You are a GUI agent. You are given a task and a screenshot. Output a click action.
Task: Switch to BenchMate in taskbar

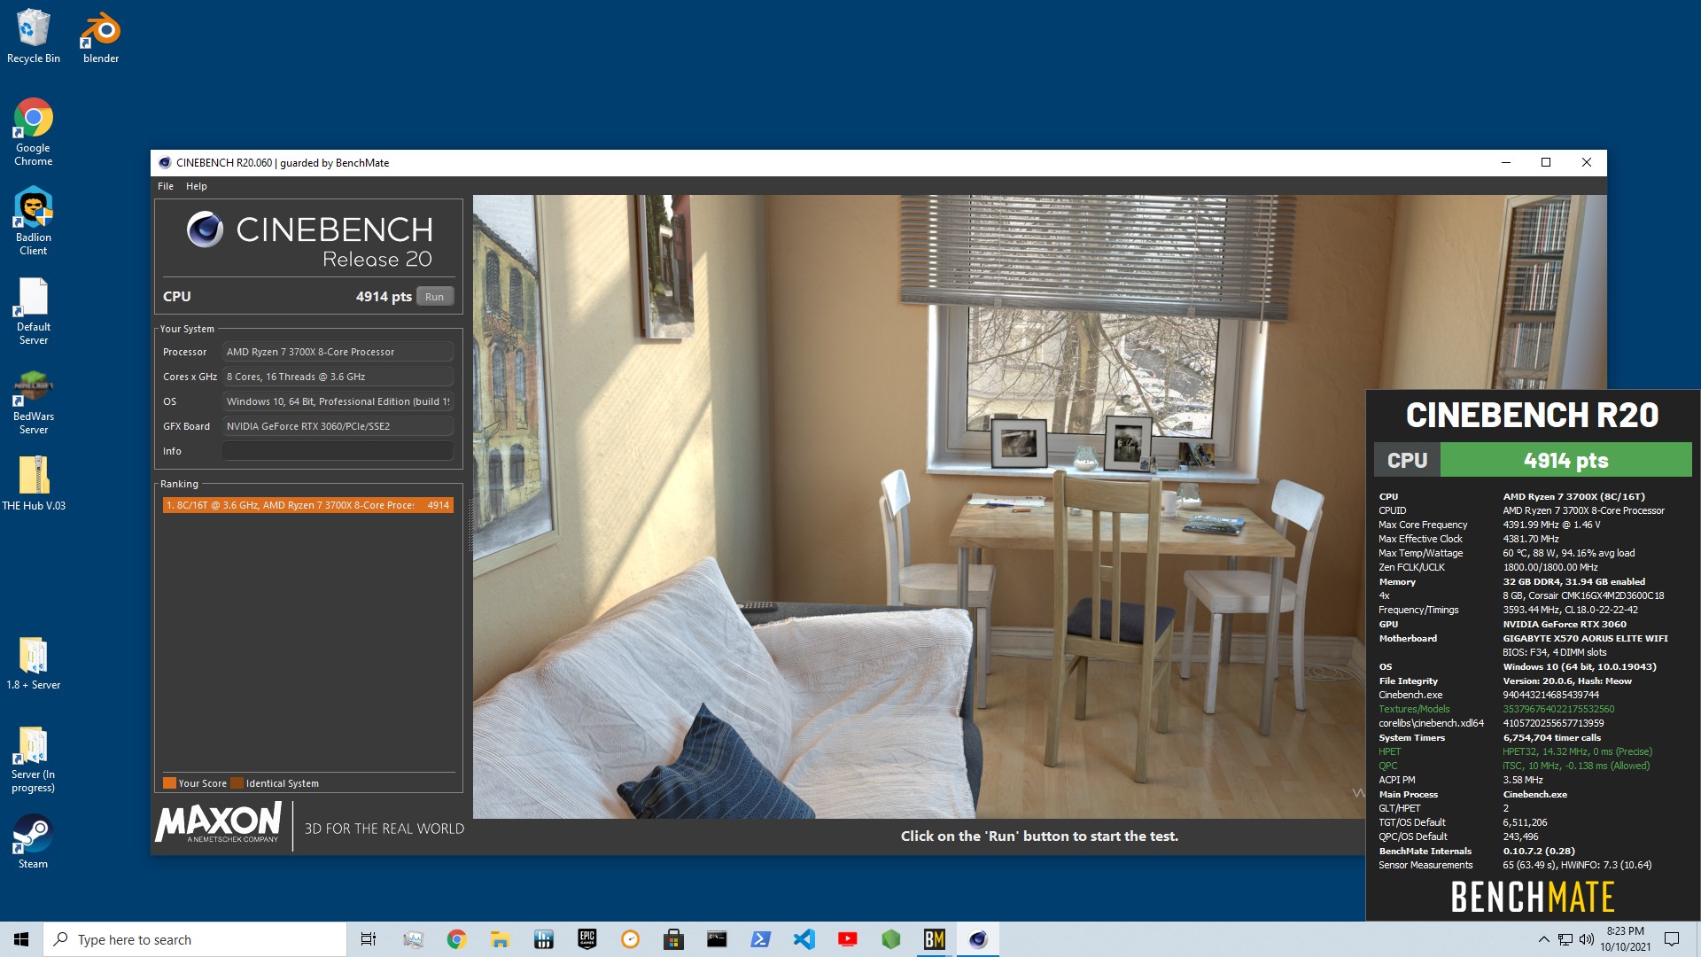(934, 939)
